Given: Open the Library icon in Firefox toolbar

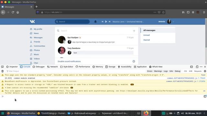Looking at the screenshot, I should (x=183, y=12).
